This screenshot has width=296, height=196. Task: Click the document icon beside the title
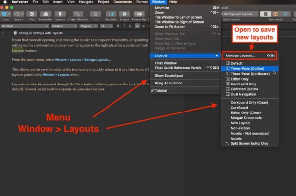tap(15, 33)
